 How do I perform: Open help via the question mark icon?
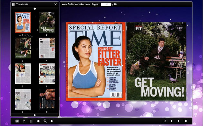(x=24, y=121)
